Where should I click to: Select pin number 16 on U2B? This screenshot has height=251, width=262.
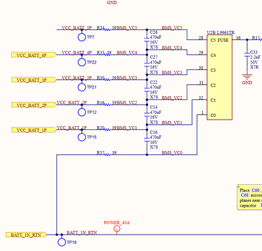(x=238, y=38)
